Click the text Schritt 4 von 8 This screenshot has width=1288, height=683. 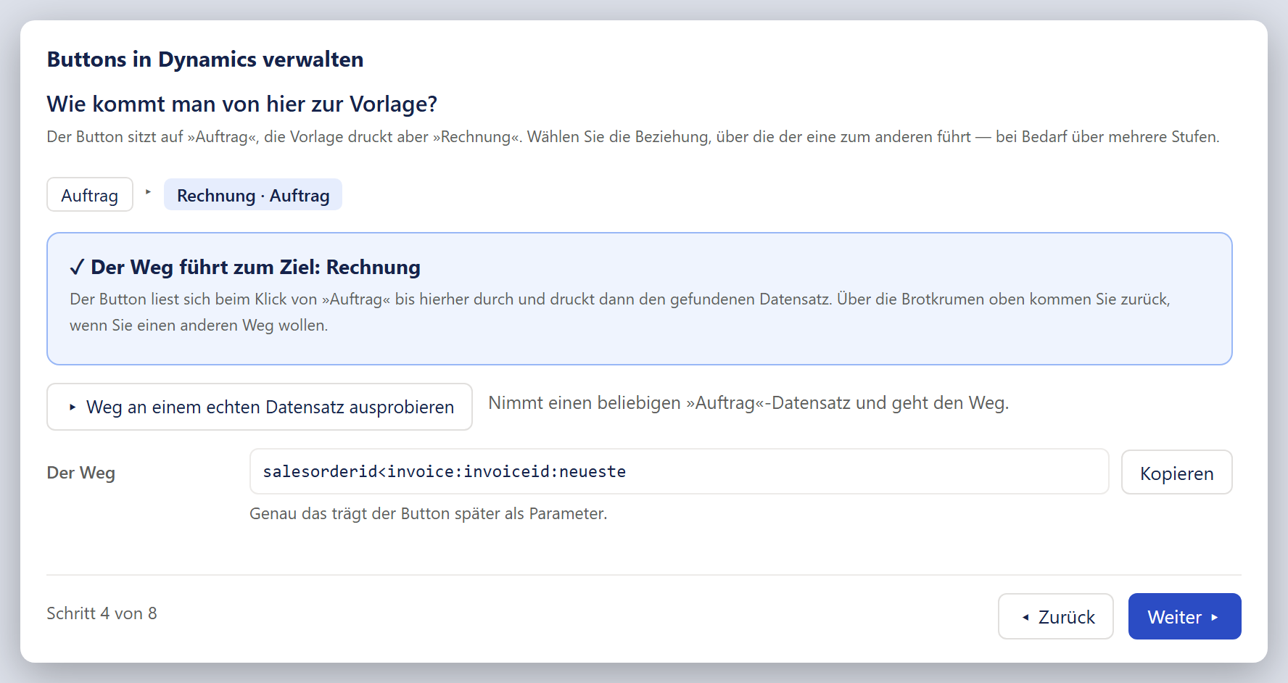click(102, 613)
